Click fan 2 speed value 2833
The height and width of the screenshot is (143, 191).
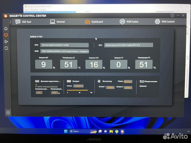click(128, 88)
